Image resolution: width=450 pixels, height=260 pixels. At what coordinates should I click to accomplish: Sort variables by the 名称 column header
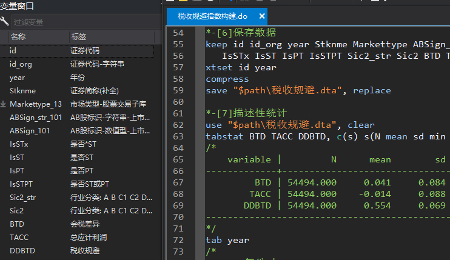(x=18, y=38)
